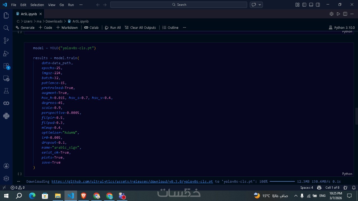
Task: Open the Manage gear icon
Action: pos(6,178)
